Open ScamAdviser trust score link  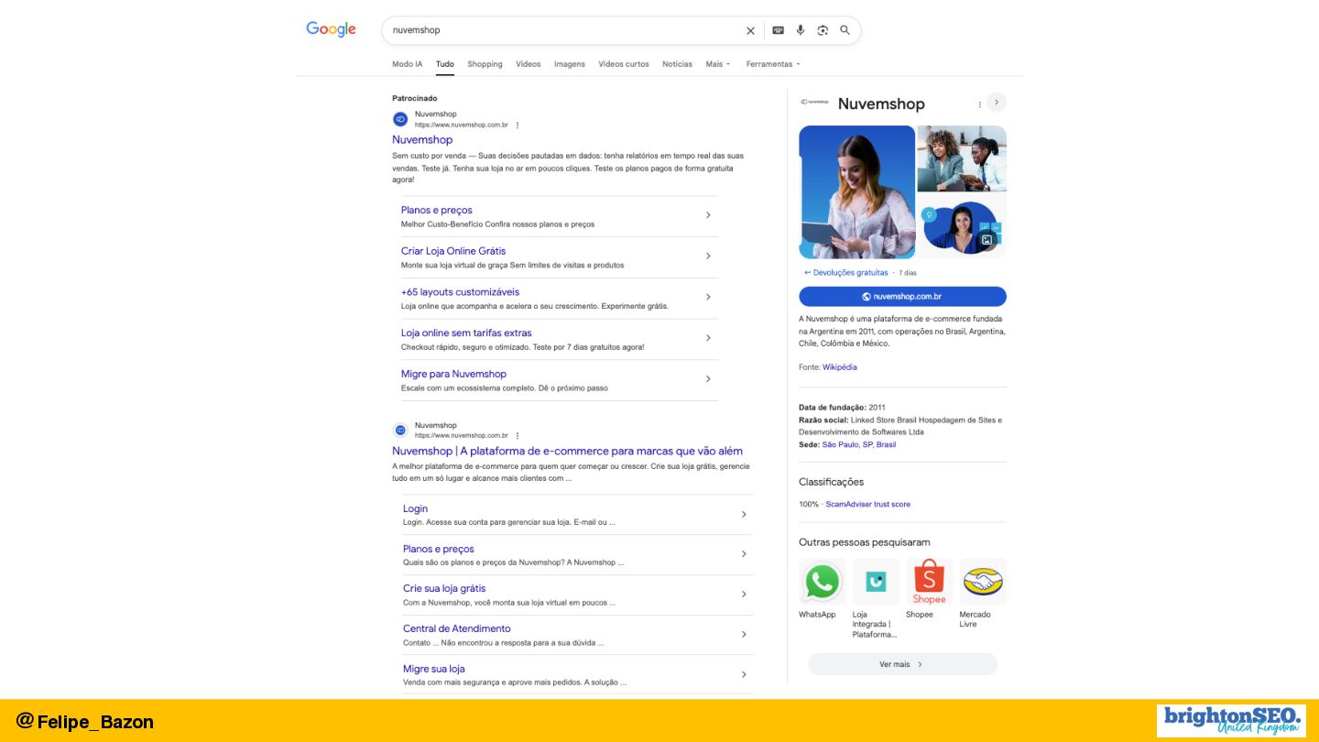point(868,505)
